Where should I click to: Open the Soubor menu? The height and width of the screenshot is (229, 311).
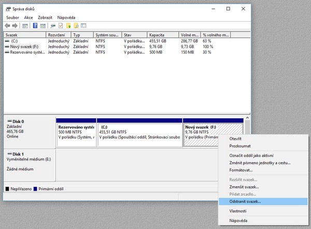pyautogui.click(x=13, y=17)
